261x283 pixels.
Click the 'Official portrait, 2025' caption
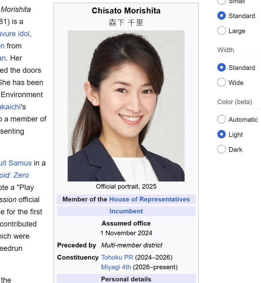pos(126,186)
